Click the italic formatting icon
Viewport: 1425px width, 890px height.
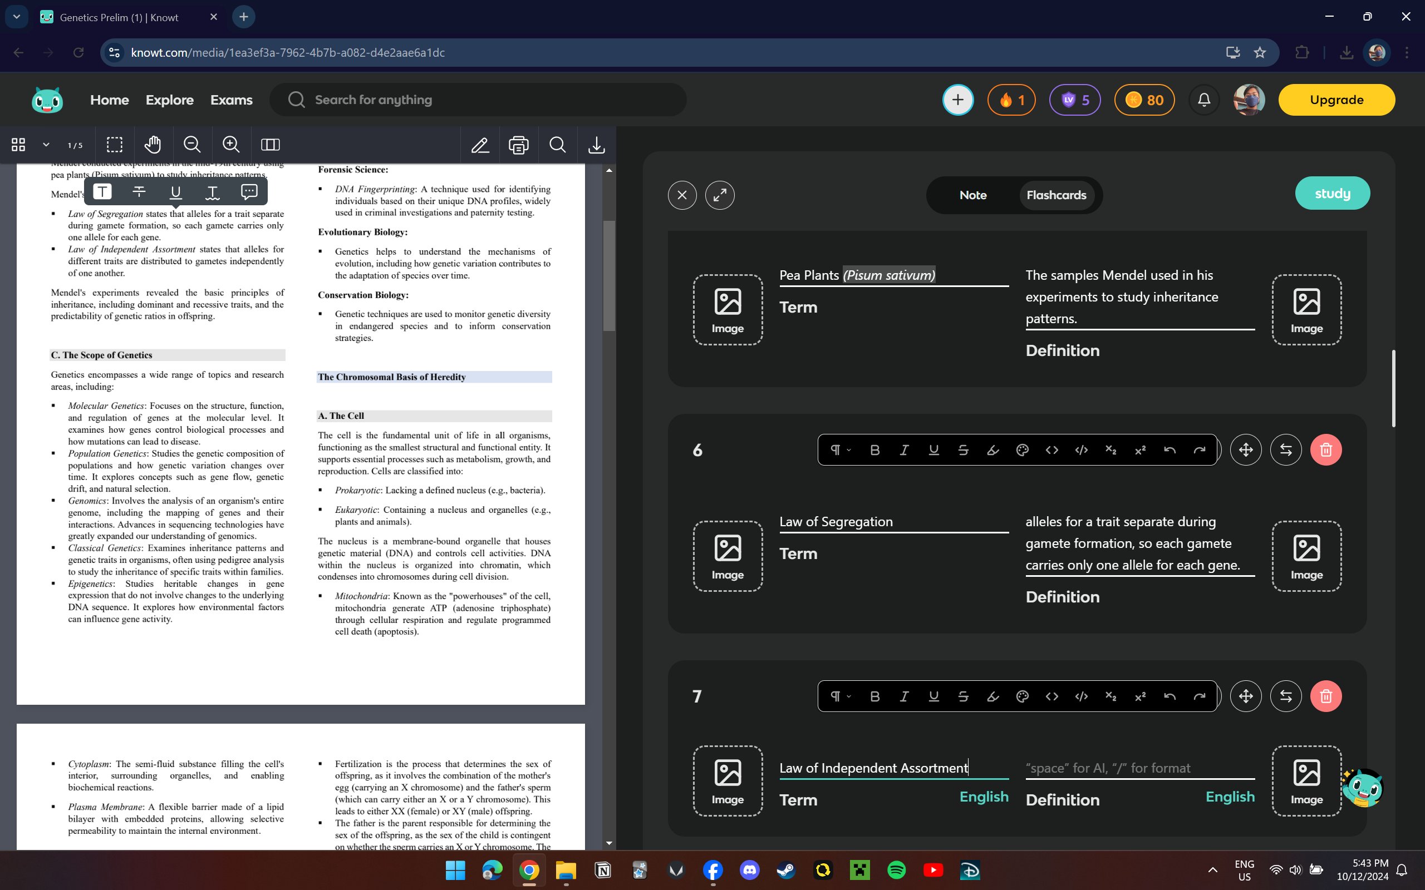tap(904, 696)
